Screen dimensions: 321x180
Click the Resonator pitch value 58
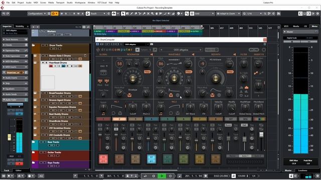119,63
